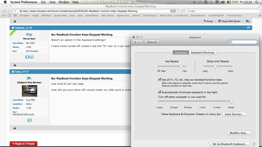Open Modifier Keys settings
262x147 pixels.
239,133
